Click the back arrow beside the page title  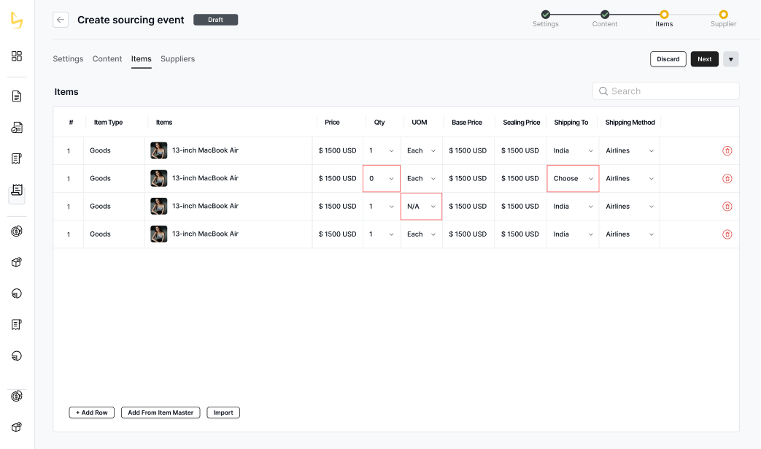[x=61, y=20]
